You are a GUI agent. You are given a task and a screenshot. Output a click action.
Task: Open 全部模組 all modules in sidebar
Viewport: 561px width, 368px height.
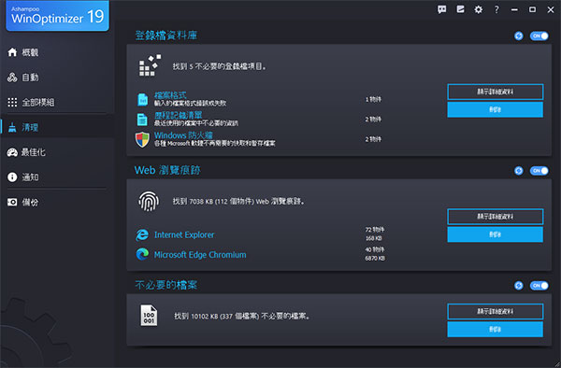[x=38, y=103]
